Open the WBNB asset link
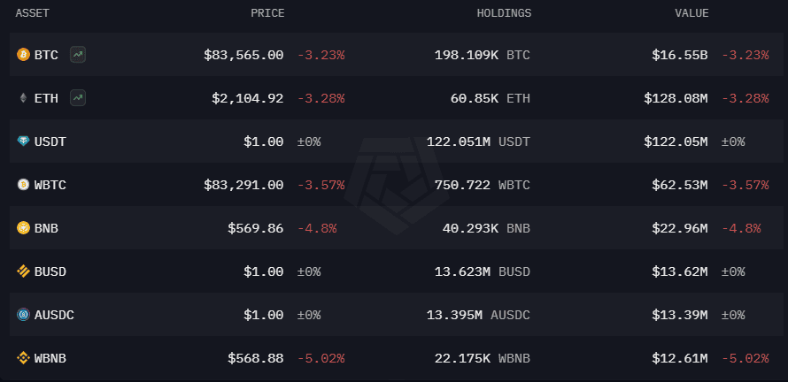The height and width of the screenshot is (382, 788). click(x=50, y=358)
